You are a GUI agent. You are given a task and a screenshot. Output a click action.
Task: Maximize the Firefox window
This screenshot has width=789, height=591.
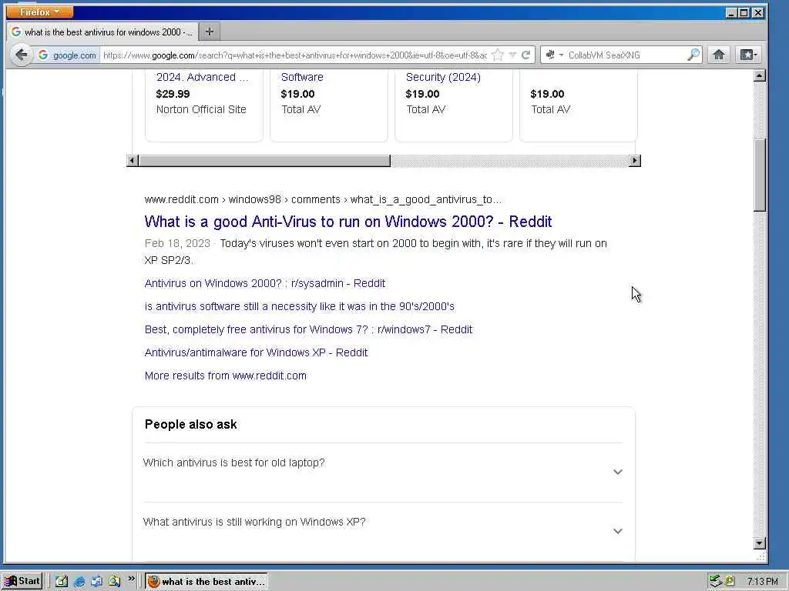(x=744, y=12)
